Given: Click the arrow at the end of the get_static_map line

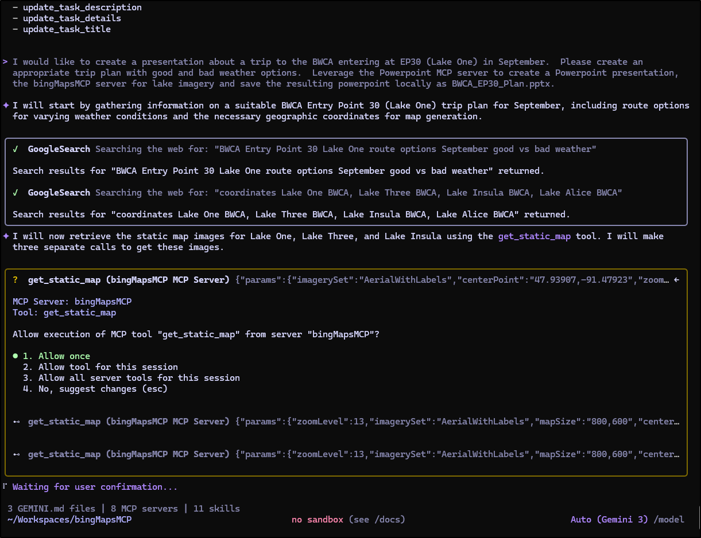Looking at the screenshot, I should coord(676,280).
